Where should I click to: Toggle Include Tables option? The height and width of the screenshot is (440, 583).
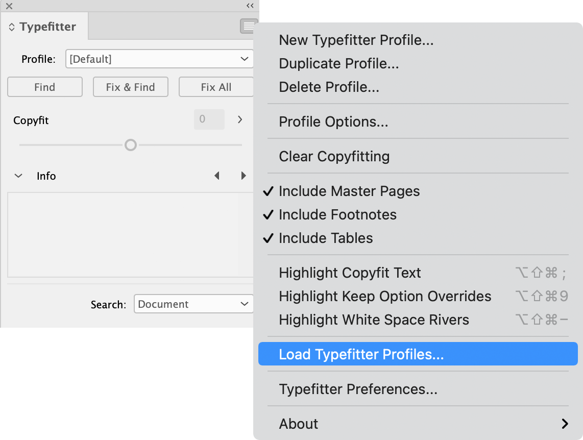click(x=418, y=238)
